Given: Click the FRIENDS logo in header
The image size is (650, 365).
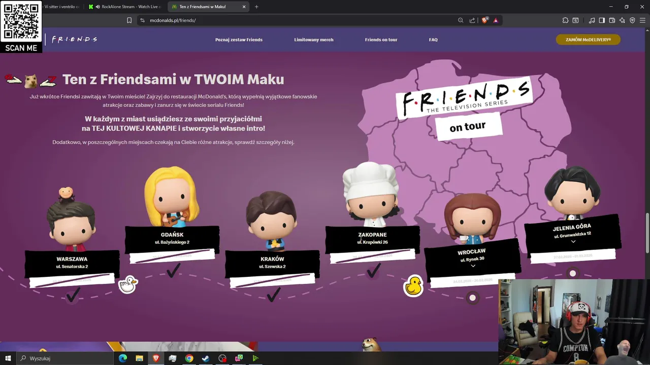Looking at the screenshot, I should click(75, 39).
